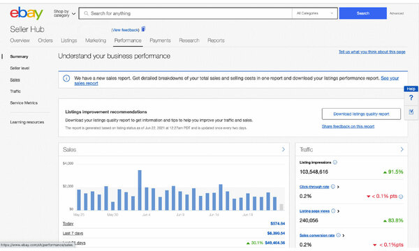This screenshot has width=419, height=251.
Task: Click the info icon next to Listing page views
Action: point(333,211)
